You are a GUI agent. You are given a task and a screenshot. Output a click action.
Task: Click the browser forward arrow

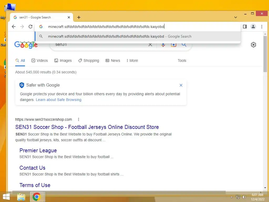pos(22,27)
